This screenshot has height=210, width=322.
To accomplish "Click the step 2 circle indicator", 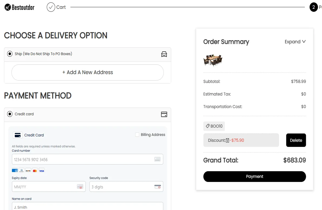I will (314, 7).
